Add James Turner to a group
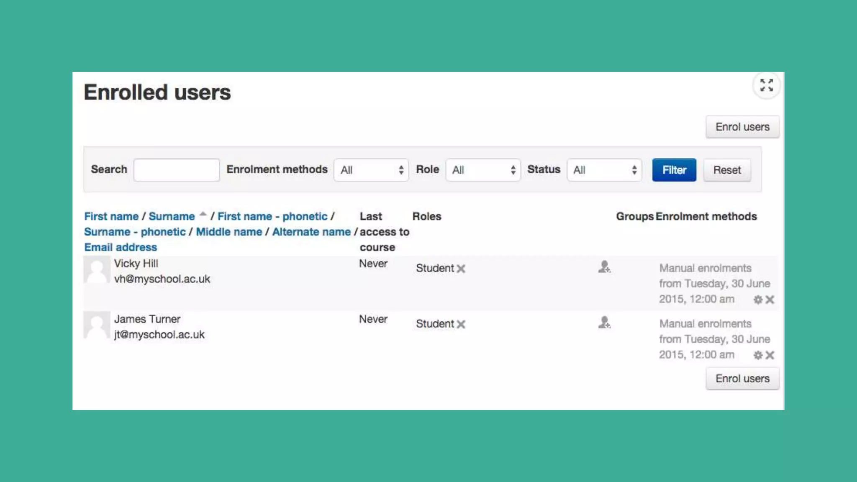Image resolution: width=857 pixels, height=482 pixels. point(604,323)
